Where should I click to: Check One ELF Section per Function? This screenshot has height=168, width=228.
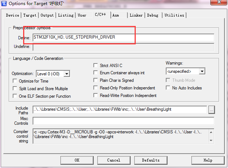(15, 96)
